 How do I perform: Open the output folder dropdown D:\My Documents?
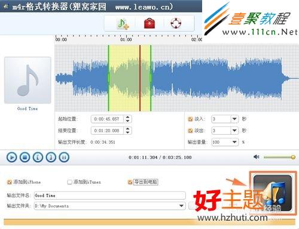click(x=181, y=206)
